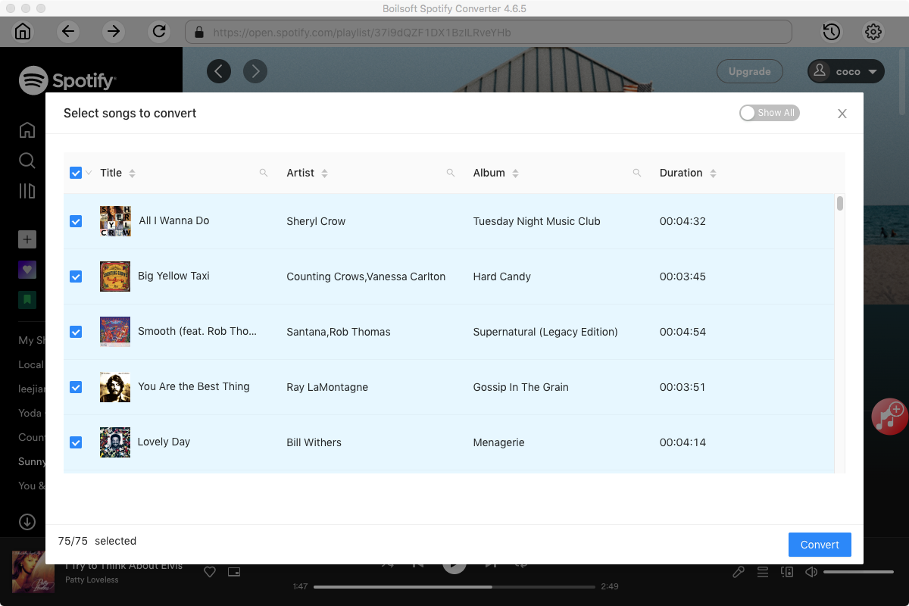909x606 pixels.
Task: Search in Artist column
Action: (451, 173)
